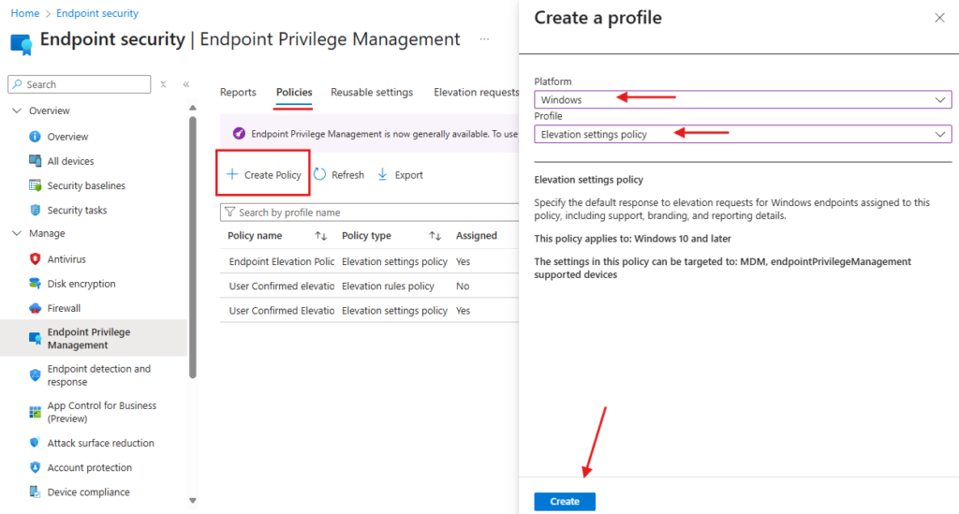Image resolution: width=959 pixels, height=514 pixels.
Task: Click the sidebar scrollbar up arrow
Action: 193,108
